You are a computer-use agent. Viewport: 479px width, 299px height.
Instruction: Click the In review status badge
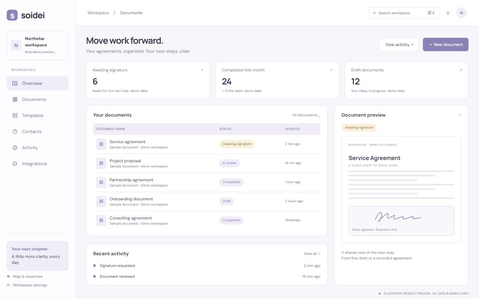[229, 163]
